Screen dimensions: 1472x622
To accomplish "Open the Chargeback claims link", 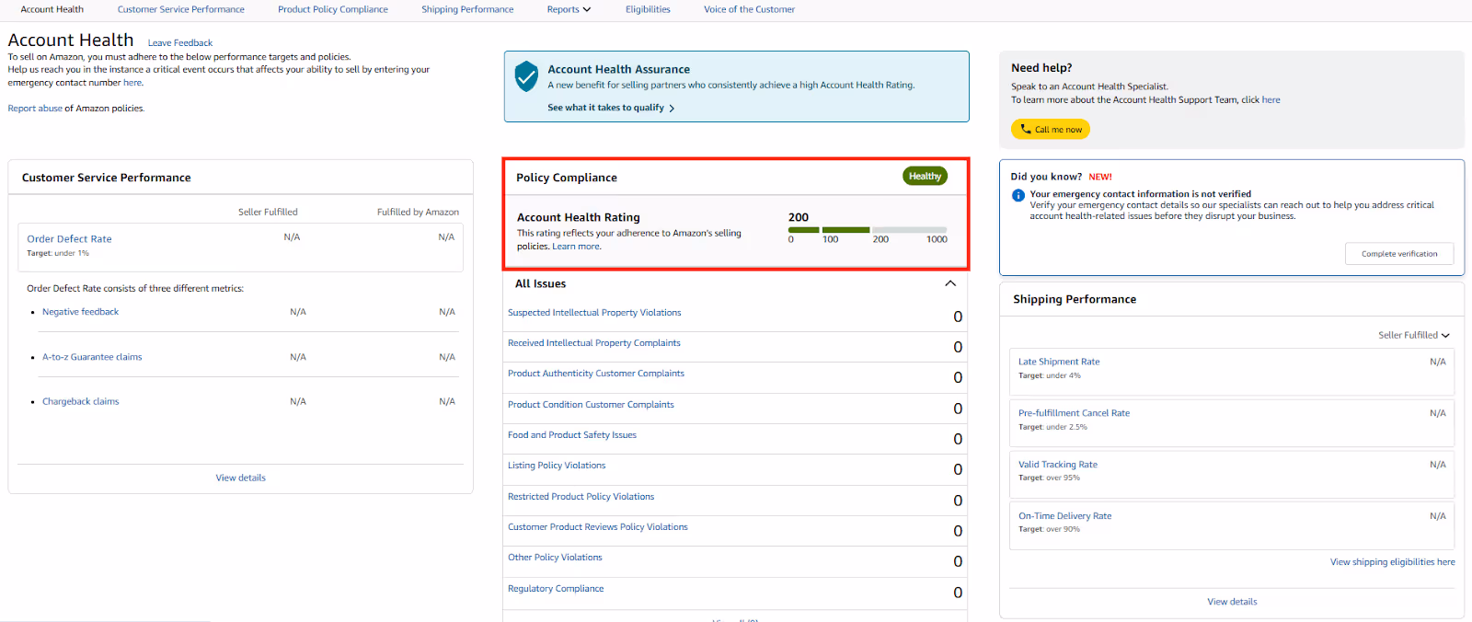I will coord(80,401).
